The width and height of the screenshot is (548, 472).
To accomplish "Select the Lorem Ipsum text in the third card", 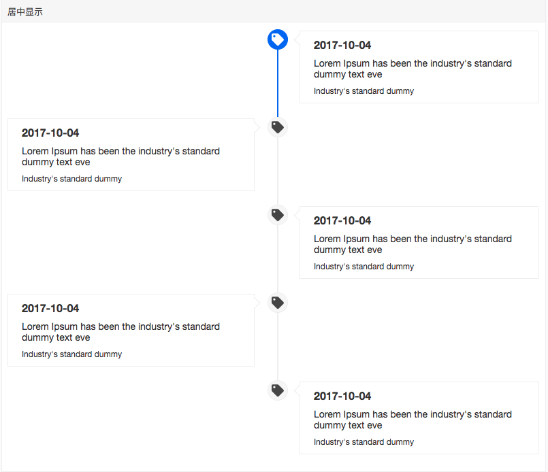I will 413,244.
